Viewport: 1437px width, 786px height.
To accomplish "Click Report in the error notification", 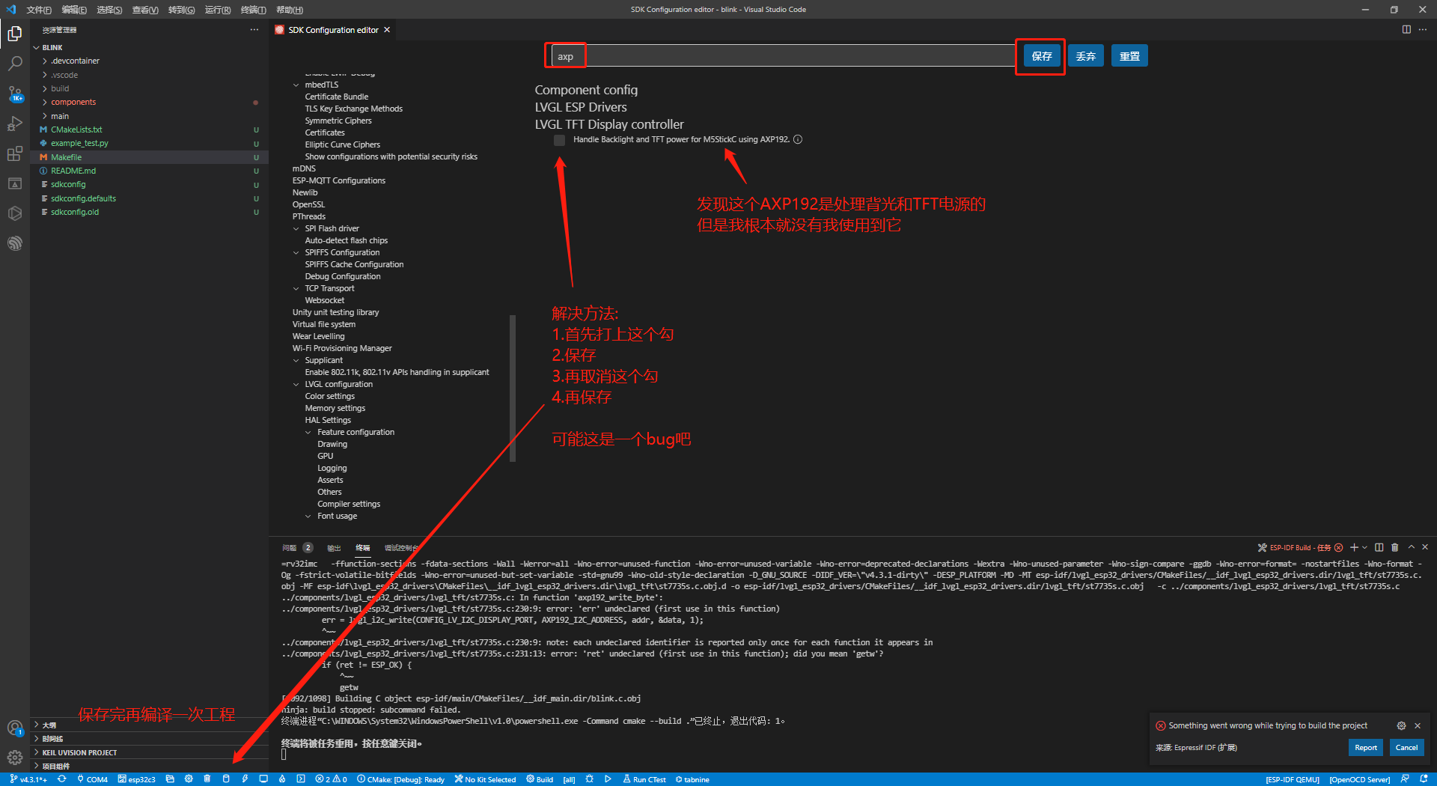I will 1366,747.
